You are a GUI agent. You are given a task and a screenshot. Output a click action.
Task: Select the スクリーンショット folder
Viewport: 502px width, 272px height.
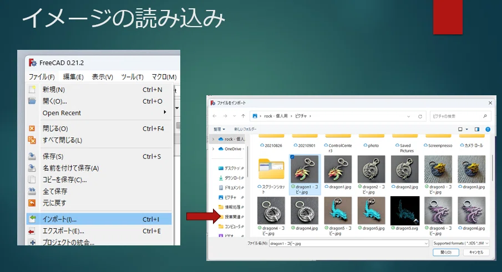click(271, 175)
